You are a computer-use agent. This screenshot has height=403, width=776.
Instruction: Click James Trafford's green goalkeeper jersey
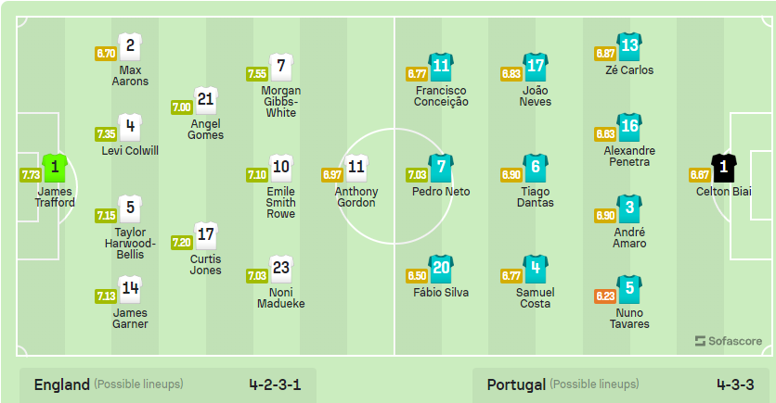(x=55, y=169)
